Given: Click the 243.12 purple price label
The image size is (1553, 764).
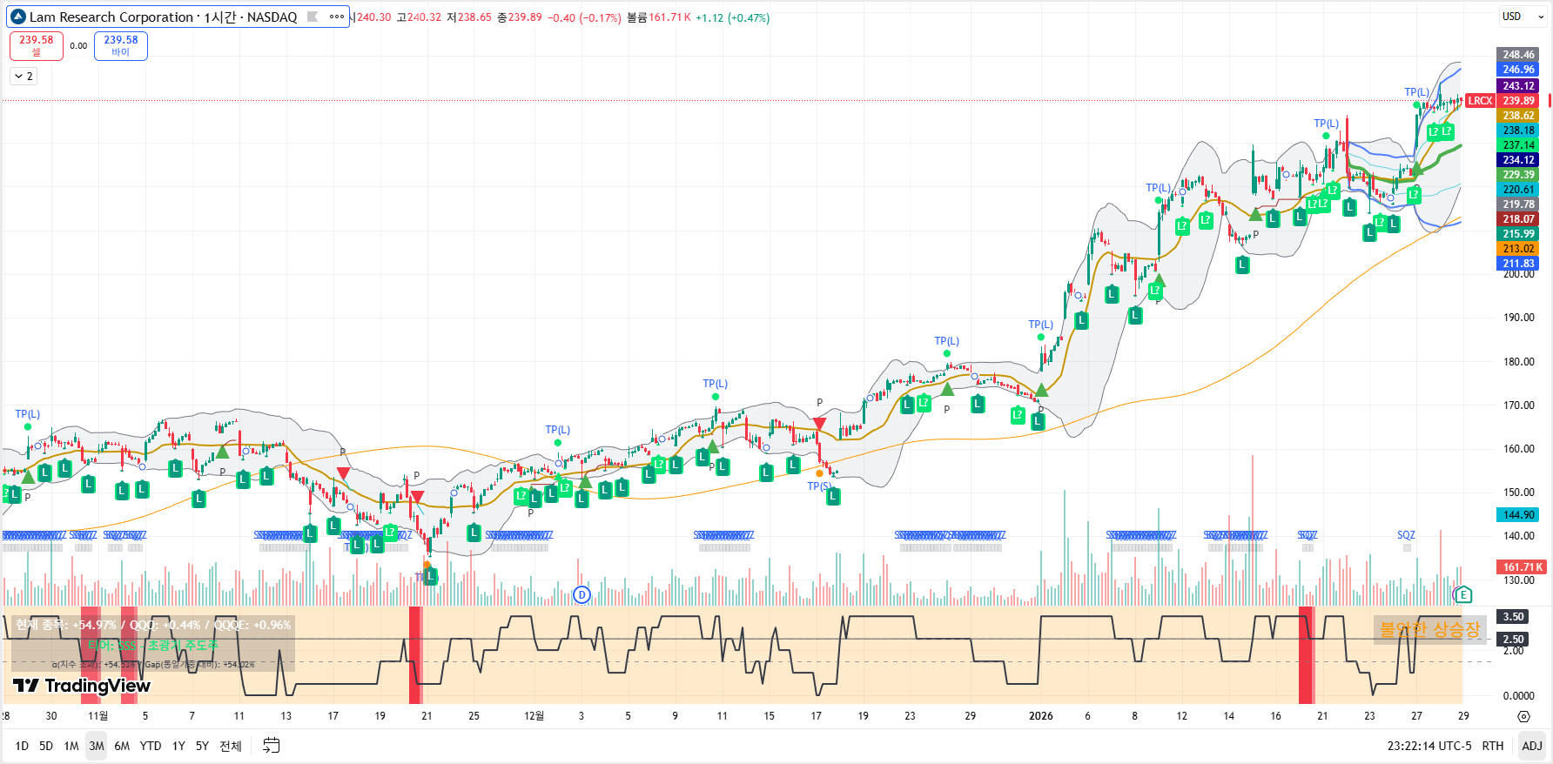Looking at the screenshot, I should [x=1518, y=86].
